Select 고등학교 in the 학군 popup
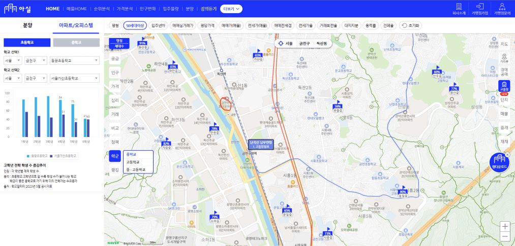515x246 pixels. (133, 162)
